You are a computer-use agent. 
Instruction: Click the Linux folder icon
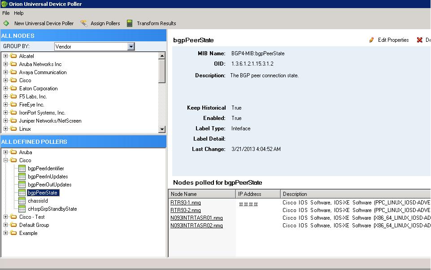[x=13, y=129]
